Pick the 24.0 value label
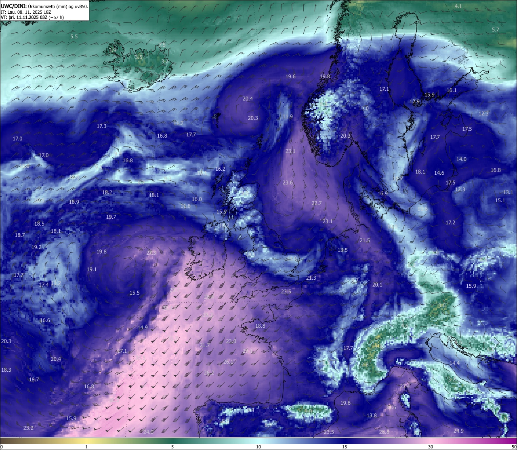517x450 pixels. (148, 432)
